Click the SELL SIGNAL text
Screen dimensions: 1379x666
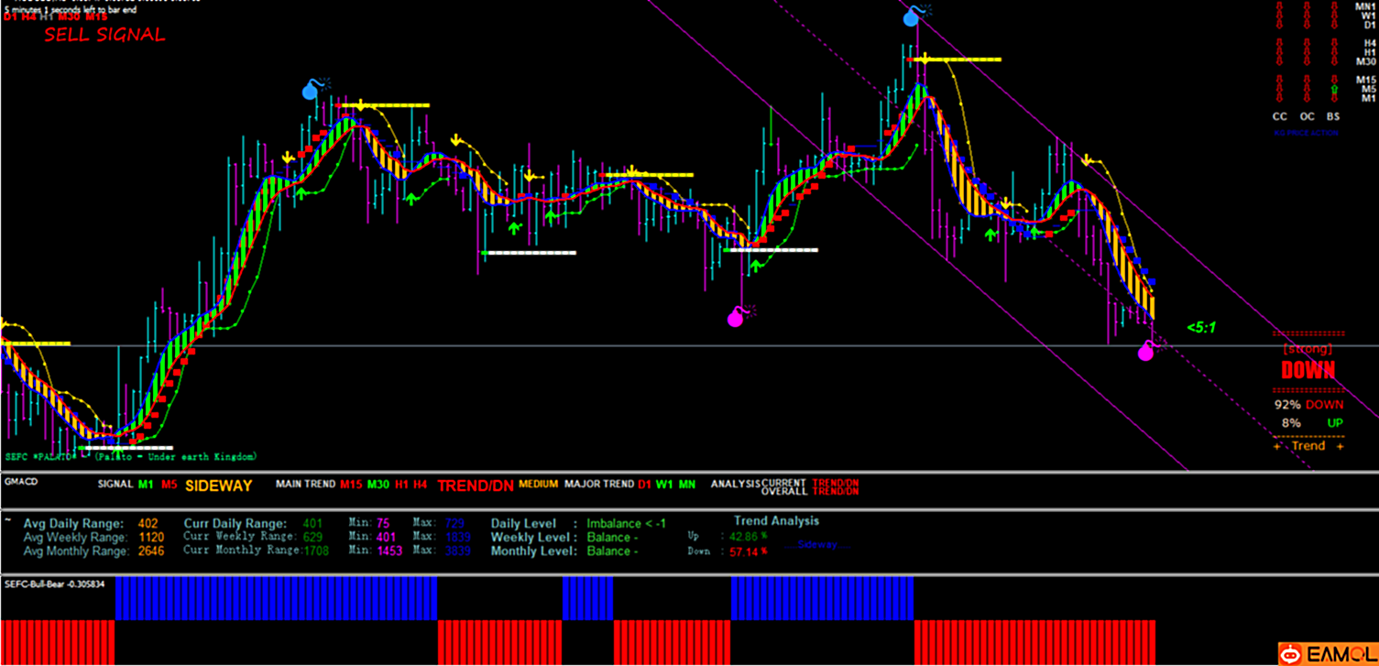click(104, 36)
